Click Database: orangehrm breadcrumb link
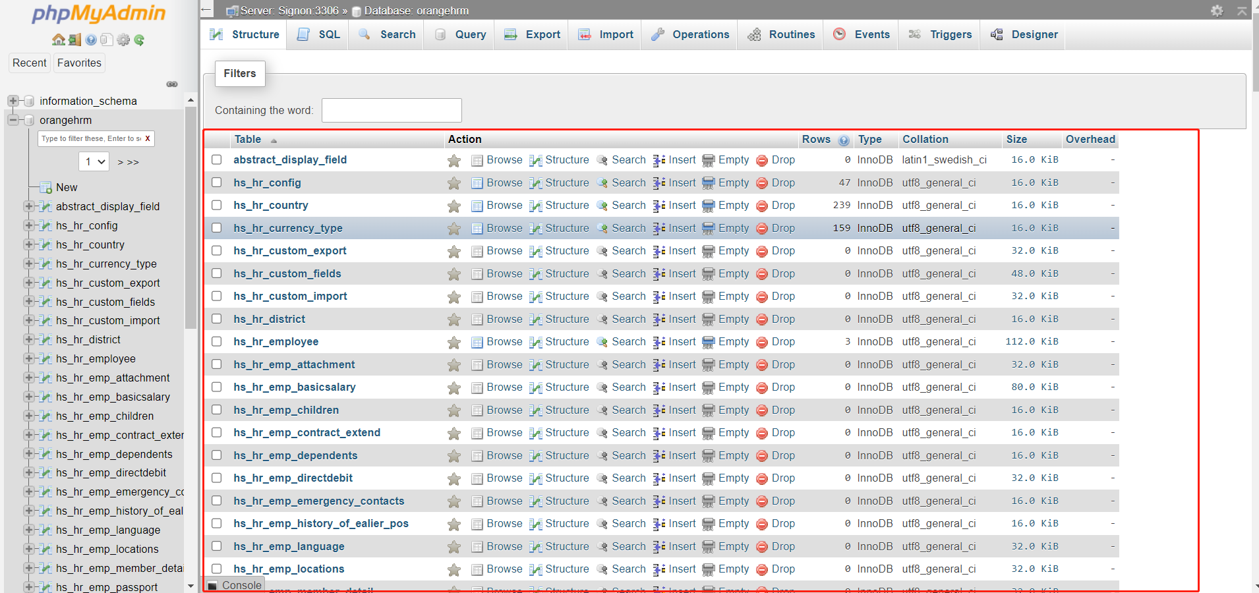The image size is (1259, 593). click(416, 11)
